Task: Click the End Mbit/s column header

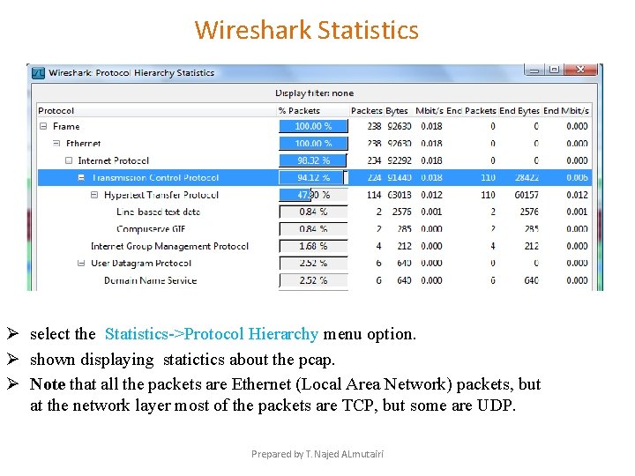Action: pyautogui.click(x=565, y=111)
